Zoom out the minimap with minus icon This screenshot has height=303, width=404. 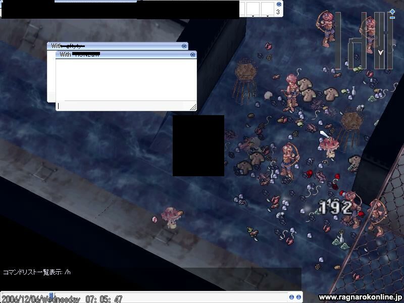click(x=392, y=17)
